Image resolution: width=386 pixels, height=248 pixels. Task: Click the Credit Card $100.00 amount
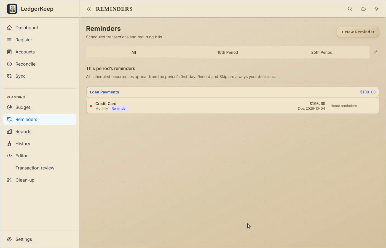point(317,104)
